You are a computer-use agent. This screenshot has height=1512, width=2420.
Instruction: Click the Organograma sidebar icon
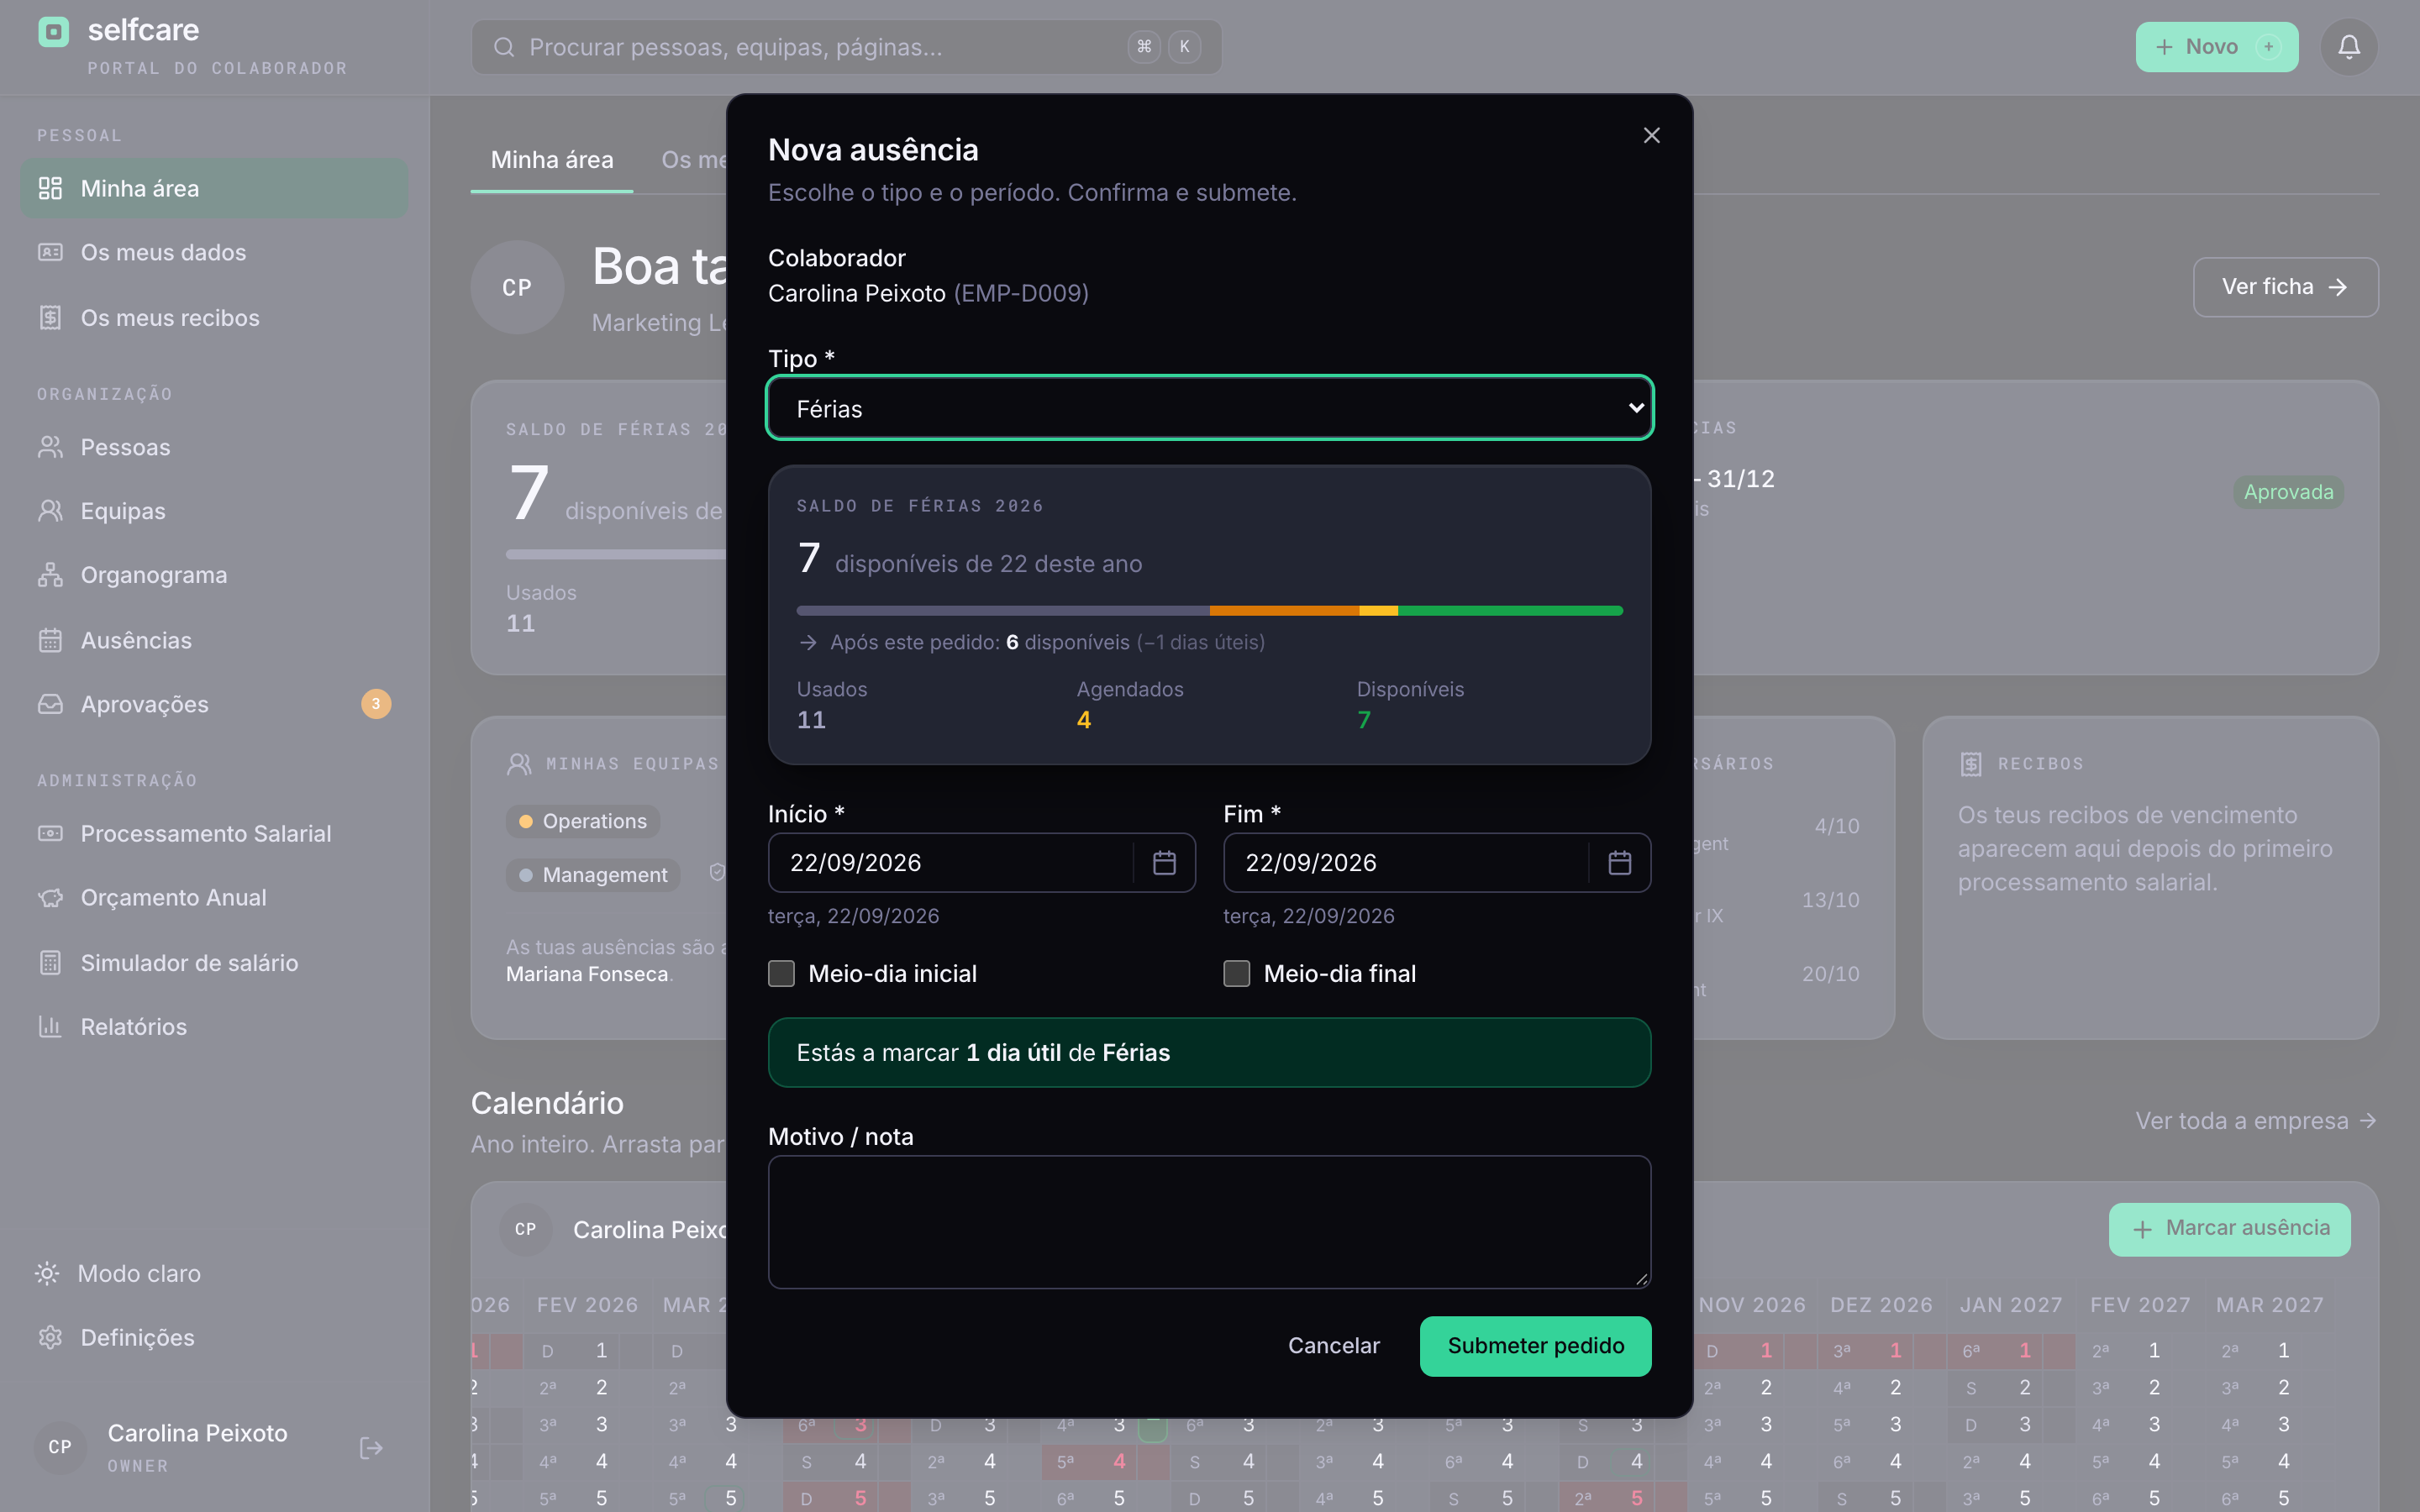[x=50, y=575]
